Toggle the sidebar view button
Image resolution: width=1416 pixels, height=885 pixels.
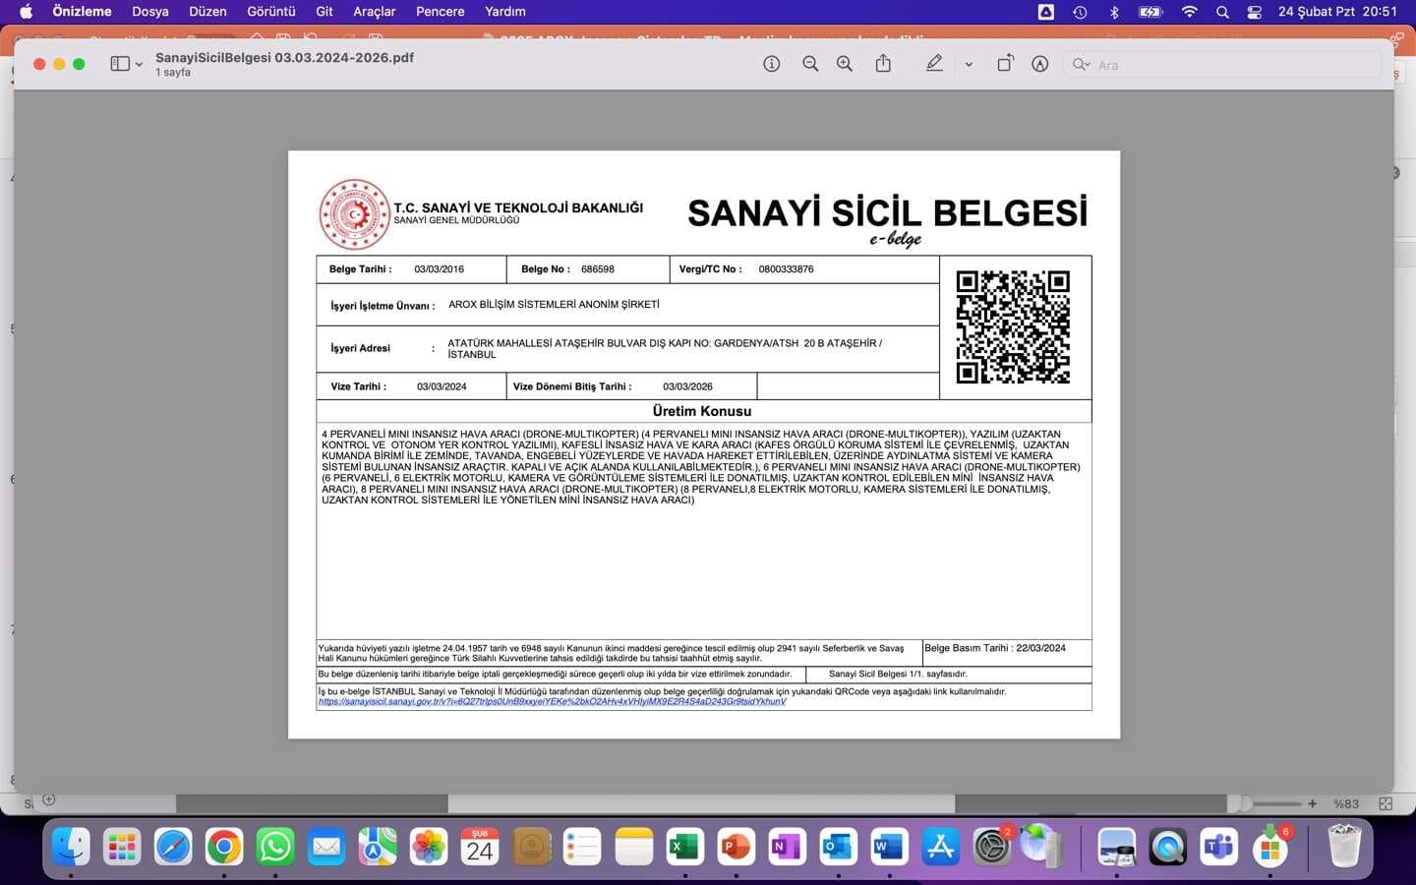point(120,64)
